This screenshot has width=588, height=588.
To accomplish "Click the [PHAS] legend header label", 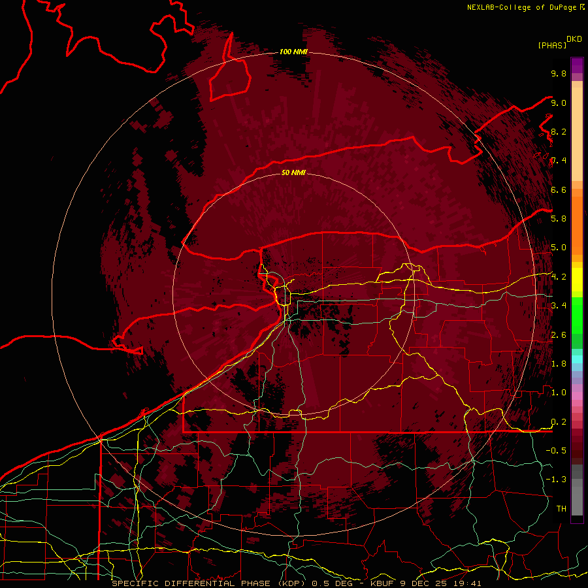I will point(552,45).
